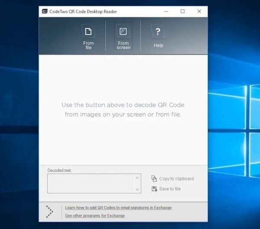Viewport: 260px width, 229px height.
Task: Click the CodeTwo app icon in title bar
Action: click(x=45, y=11)
